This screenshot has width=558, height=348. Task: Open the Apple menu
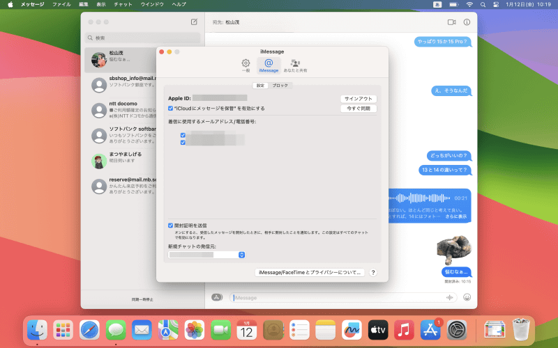[10, 4]
